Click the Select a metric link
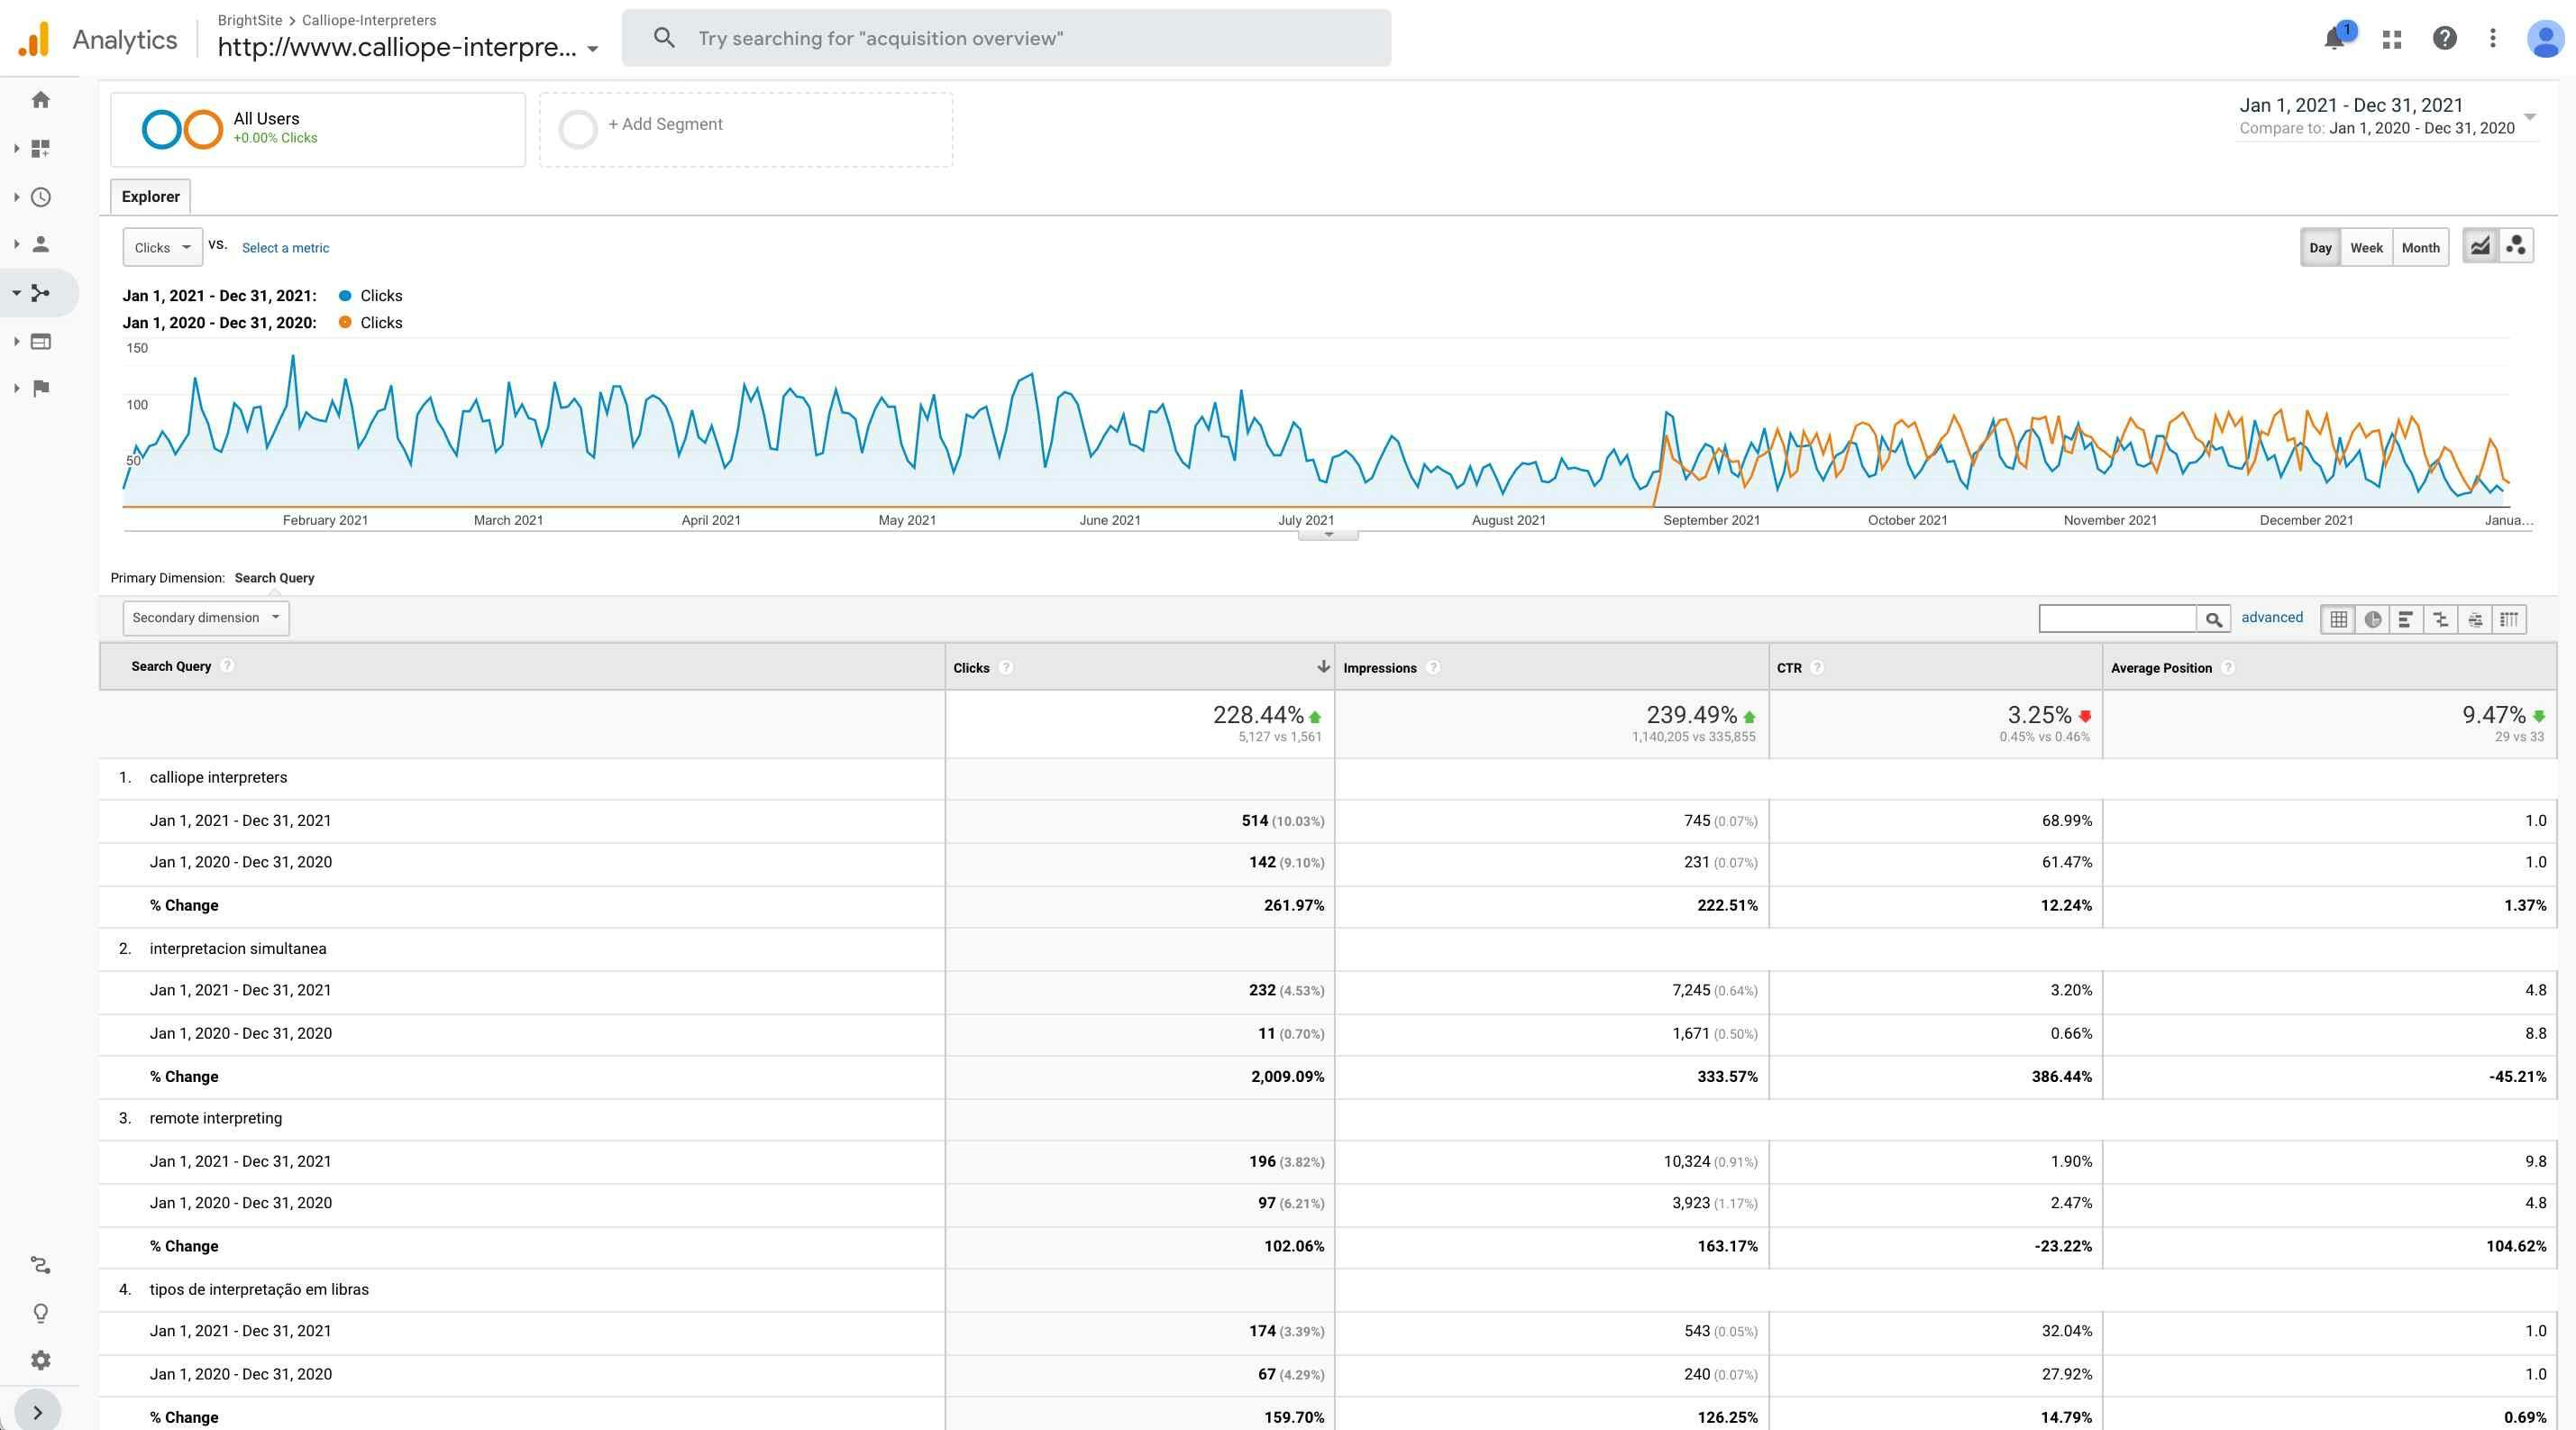 (285, 248)
